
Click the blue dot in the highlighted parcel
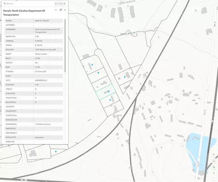point(109,91)
